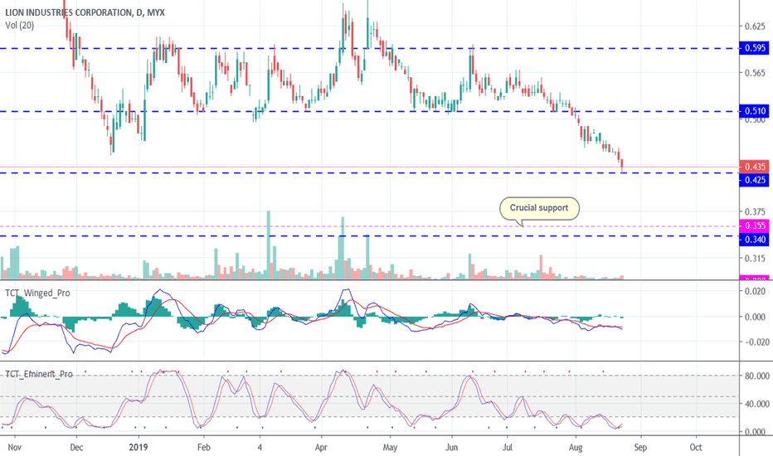Click the 0.020 value on Winged scale

755,291
